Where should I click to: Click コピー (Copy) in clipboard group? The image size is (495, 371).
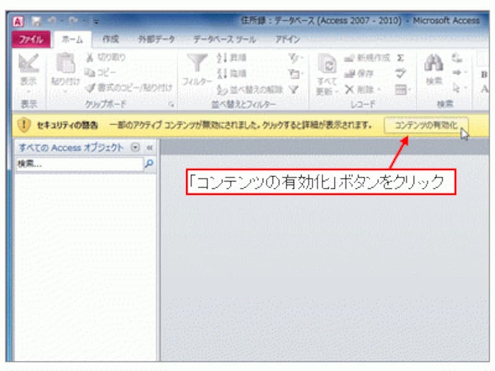tap(100, 72)
